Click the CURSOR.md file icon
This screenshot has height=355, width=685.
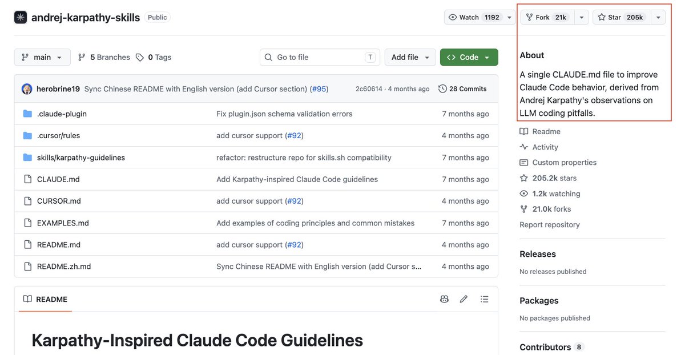click(x=27, y=201)
